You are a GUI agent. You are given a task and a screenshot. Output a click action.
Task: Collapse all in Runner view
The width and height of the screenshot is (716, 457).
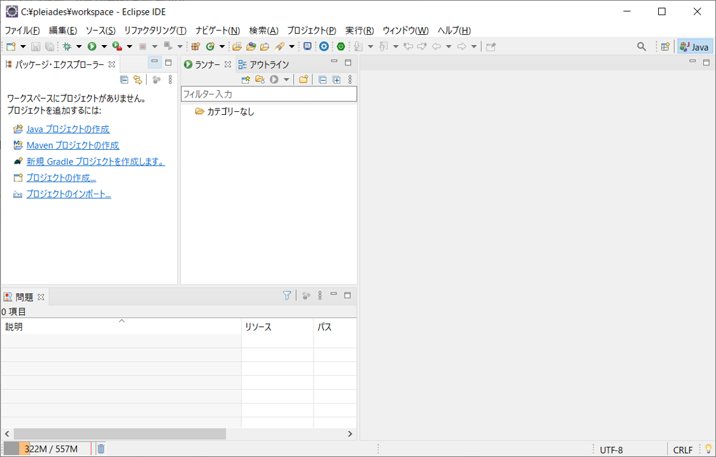(x=322, y=80)
